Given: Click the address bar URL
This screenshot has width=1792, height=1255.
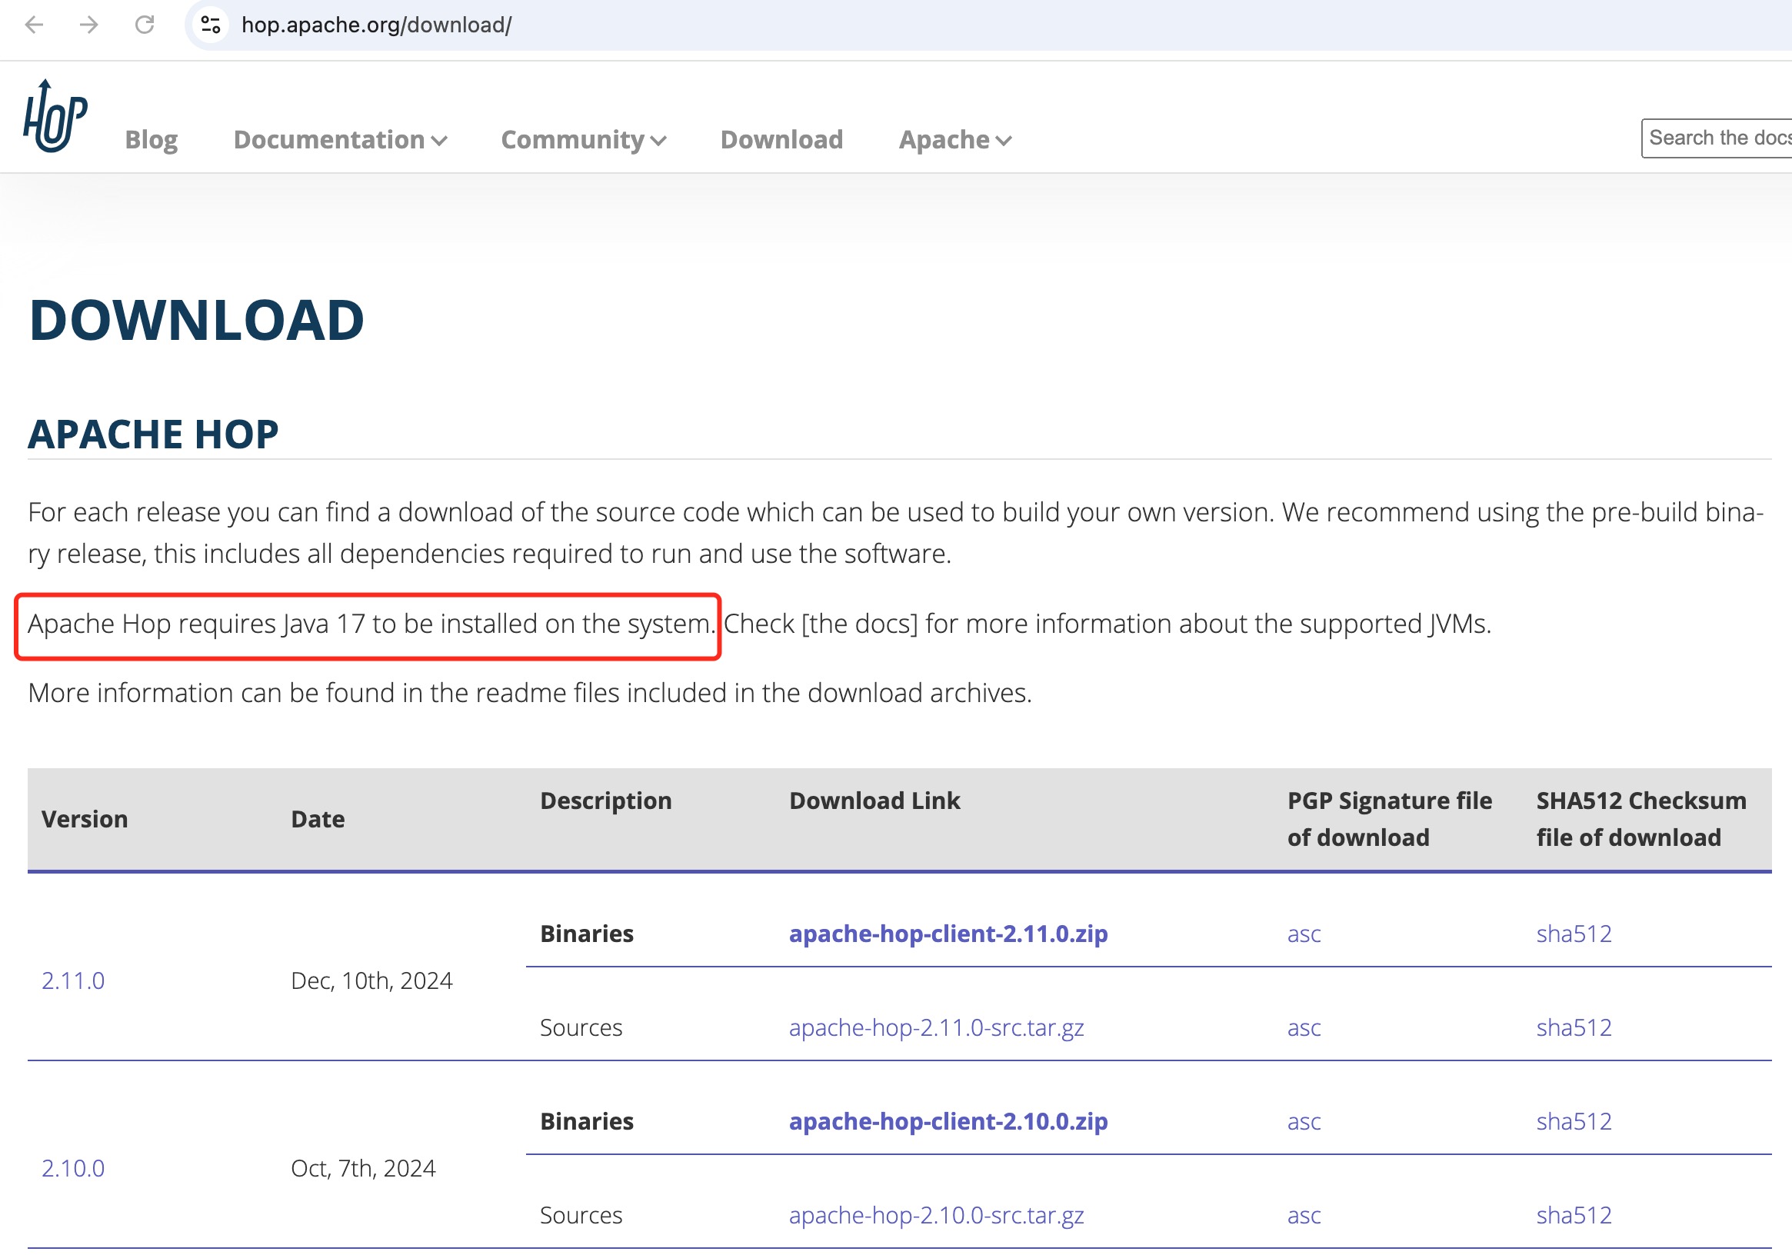Looking at the screenshot, I should 376,25.
